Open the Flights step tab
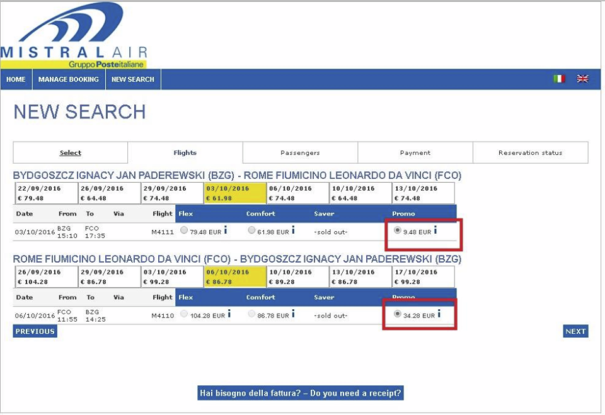 click(185, 153)
